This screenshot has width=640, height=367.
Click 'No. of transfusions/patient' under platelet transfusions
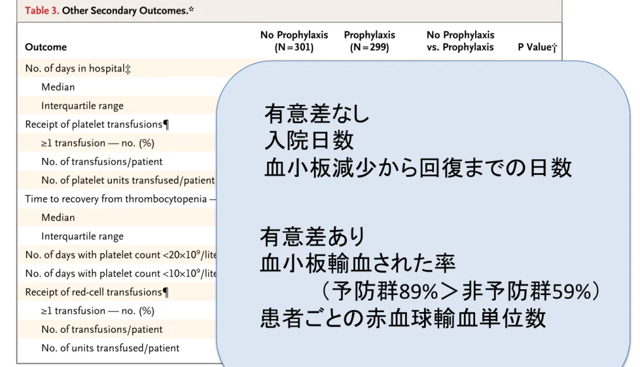[102, 162]
